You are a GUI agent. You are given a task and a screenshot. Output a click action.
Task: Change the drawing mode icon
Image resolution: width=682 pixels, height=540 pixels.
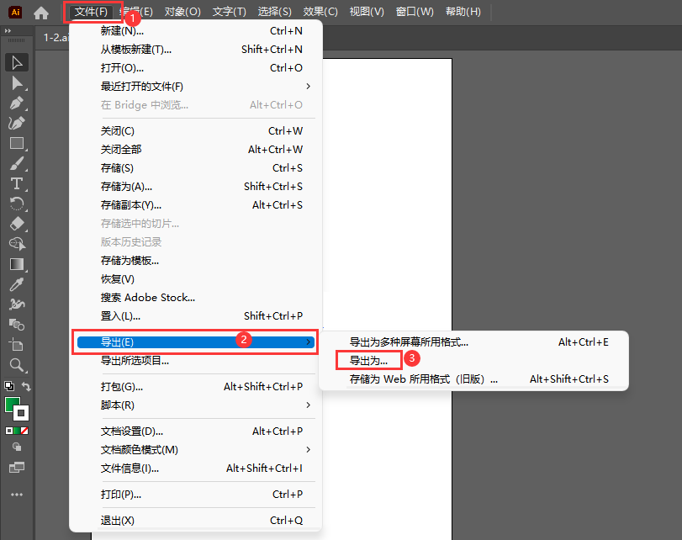17,447
